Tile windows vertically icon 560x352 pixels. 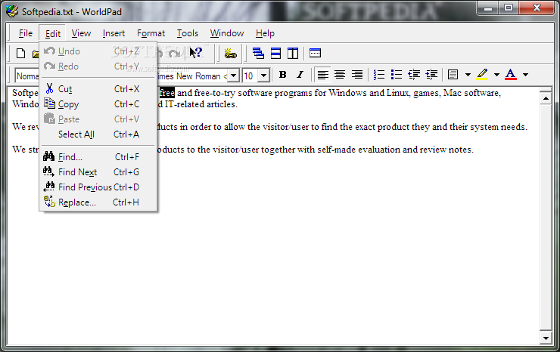(x=293, y=54)
